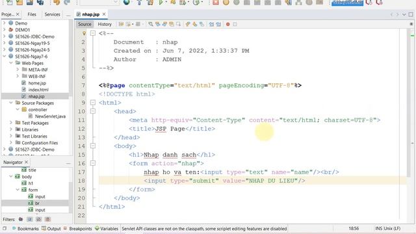Toggle a bookmark via the editor toolbar icon
This screenshot has height=234, width=416.
point(201,24)
